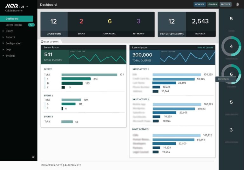This screenshot has height=170, width=244.
Task: Select Dashboard in the sidebar
Action: click(17, 18)
